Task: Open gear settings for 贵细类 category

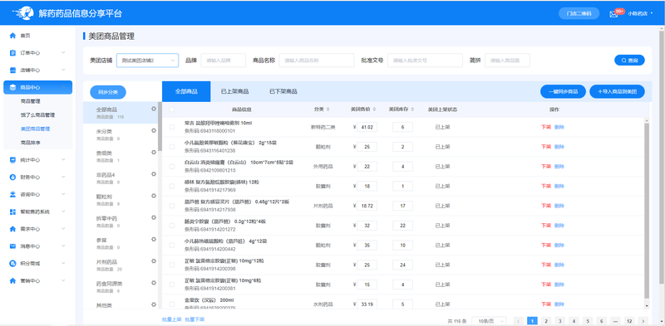Action: (154, 153)
